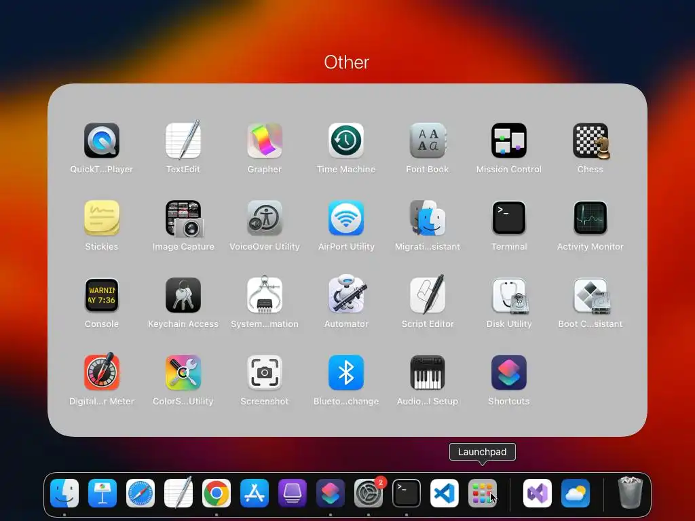Open the App Store in the Dock
Viewport: 695px width, 521px height.
(x=255, y=493)
